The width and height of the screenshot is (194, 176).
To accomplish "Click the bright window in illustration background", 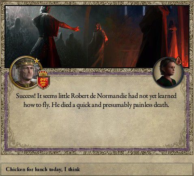I will point(126,11).
